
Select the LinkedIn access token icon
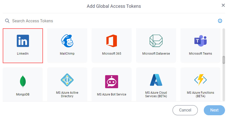coord(23,41)
